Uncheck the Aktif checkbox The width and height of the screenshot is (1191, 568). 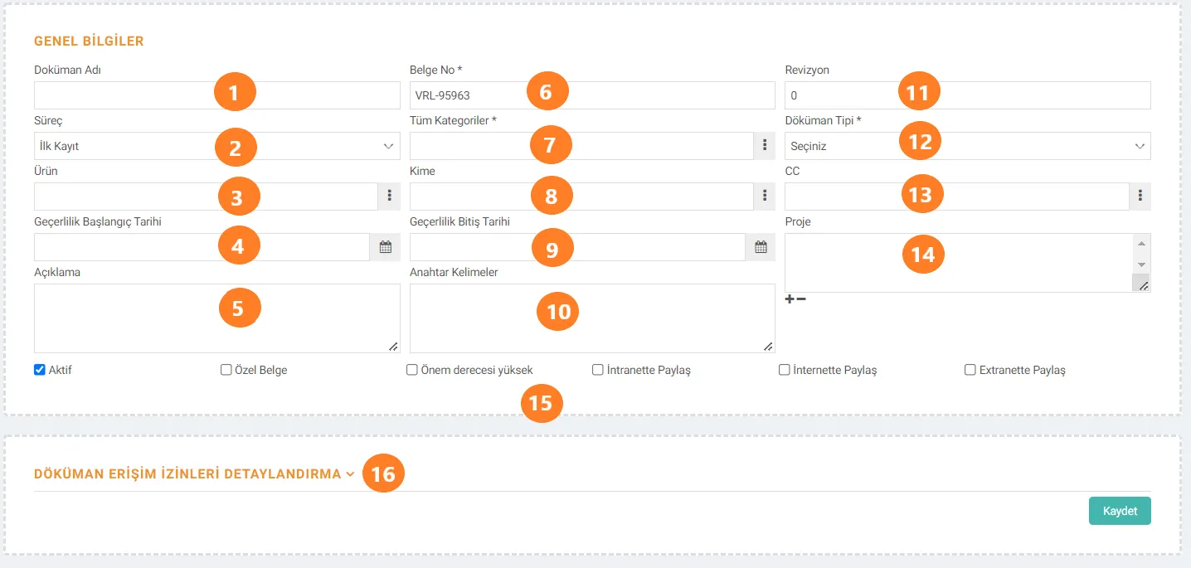pos(39,370)
